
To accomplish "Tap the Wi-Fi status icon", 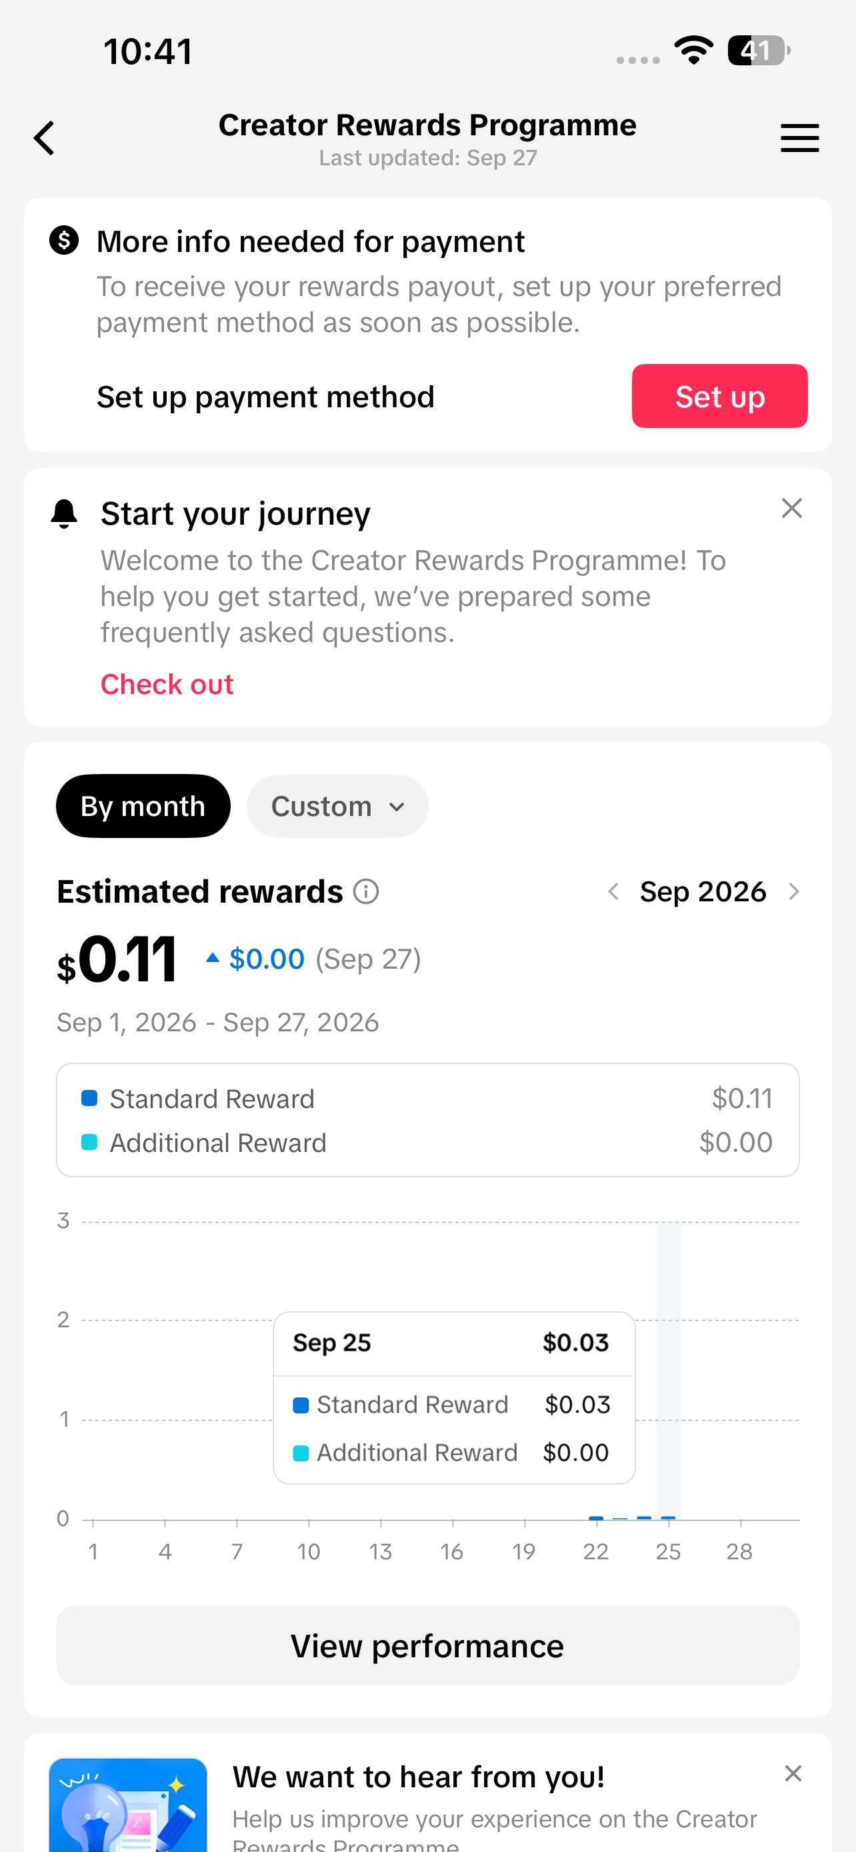I will tap(693, 50).
